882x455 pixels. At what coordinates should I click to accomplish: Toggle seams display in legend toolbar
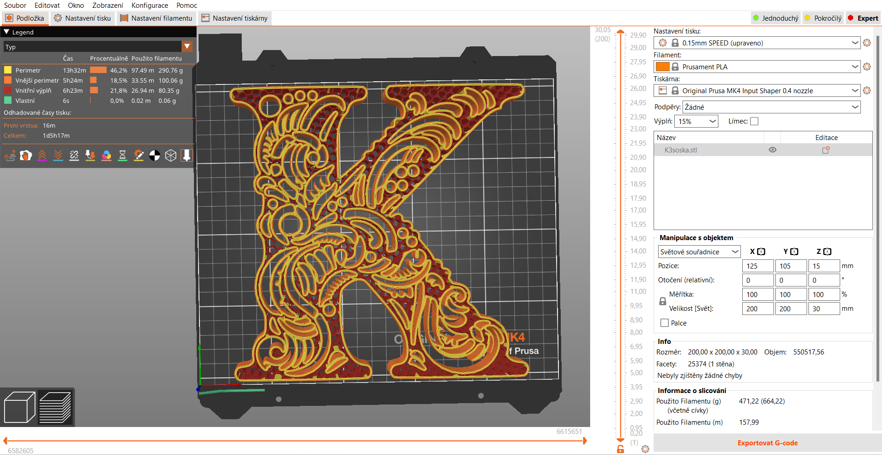pos(74,155)
